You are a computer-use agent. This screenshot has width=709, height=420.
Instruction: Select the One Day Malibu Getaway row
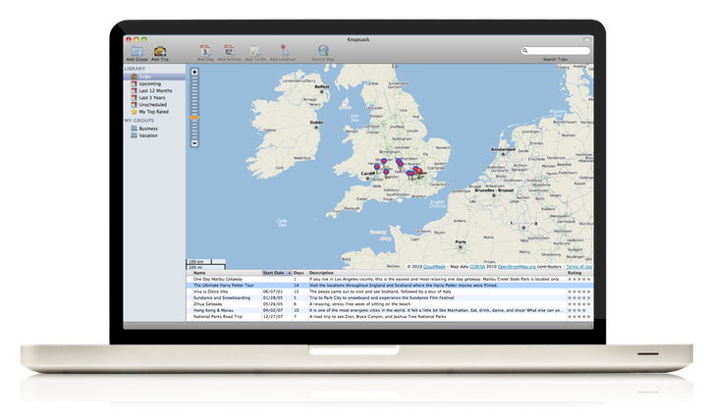click(390, 279)
